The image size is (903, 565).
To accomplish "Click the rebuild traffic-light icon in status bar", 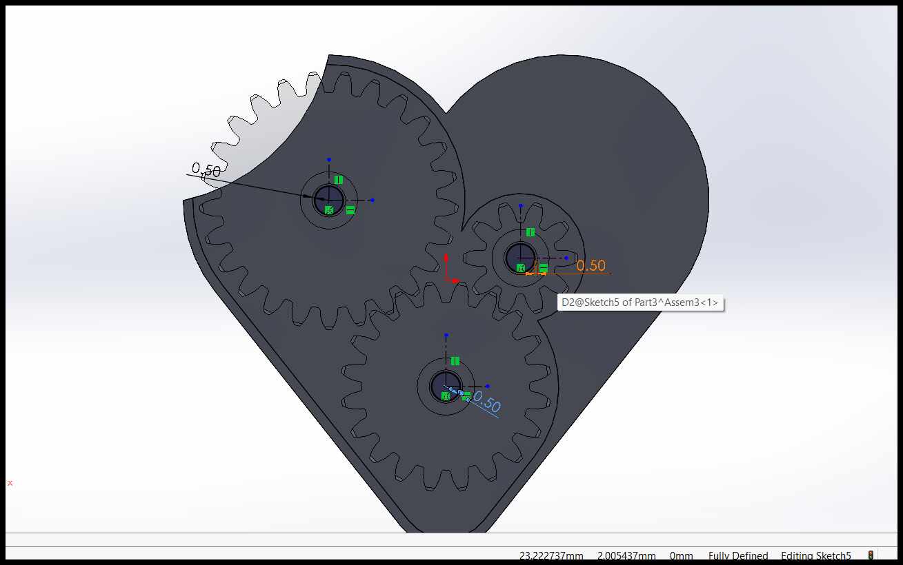I will click(871, 555).
